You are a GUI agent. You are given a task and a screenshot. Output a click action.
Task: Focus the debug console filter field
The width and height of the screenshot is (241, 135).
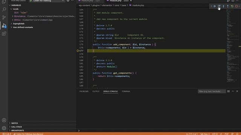click(x=212, y=91)
